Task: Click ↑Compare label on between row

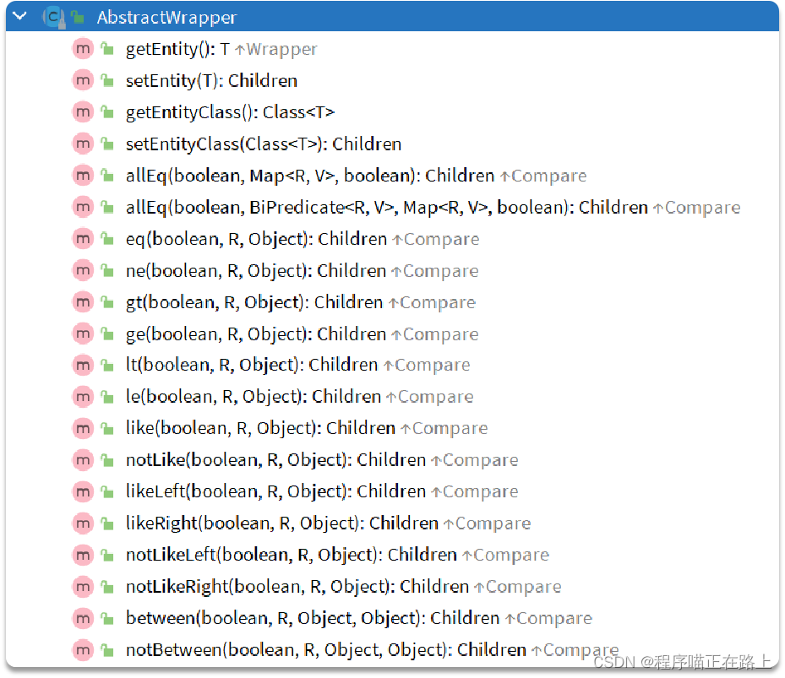Action: tap(548, 618)
